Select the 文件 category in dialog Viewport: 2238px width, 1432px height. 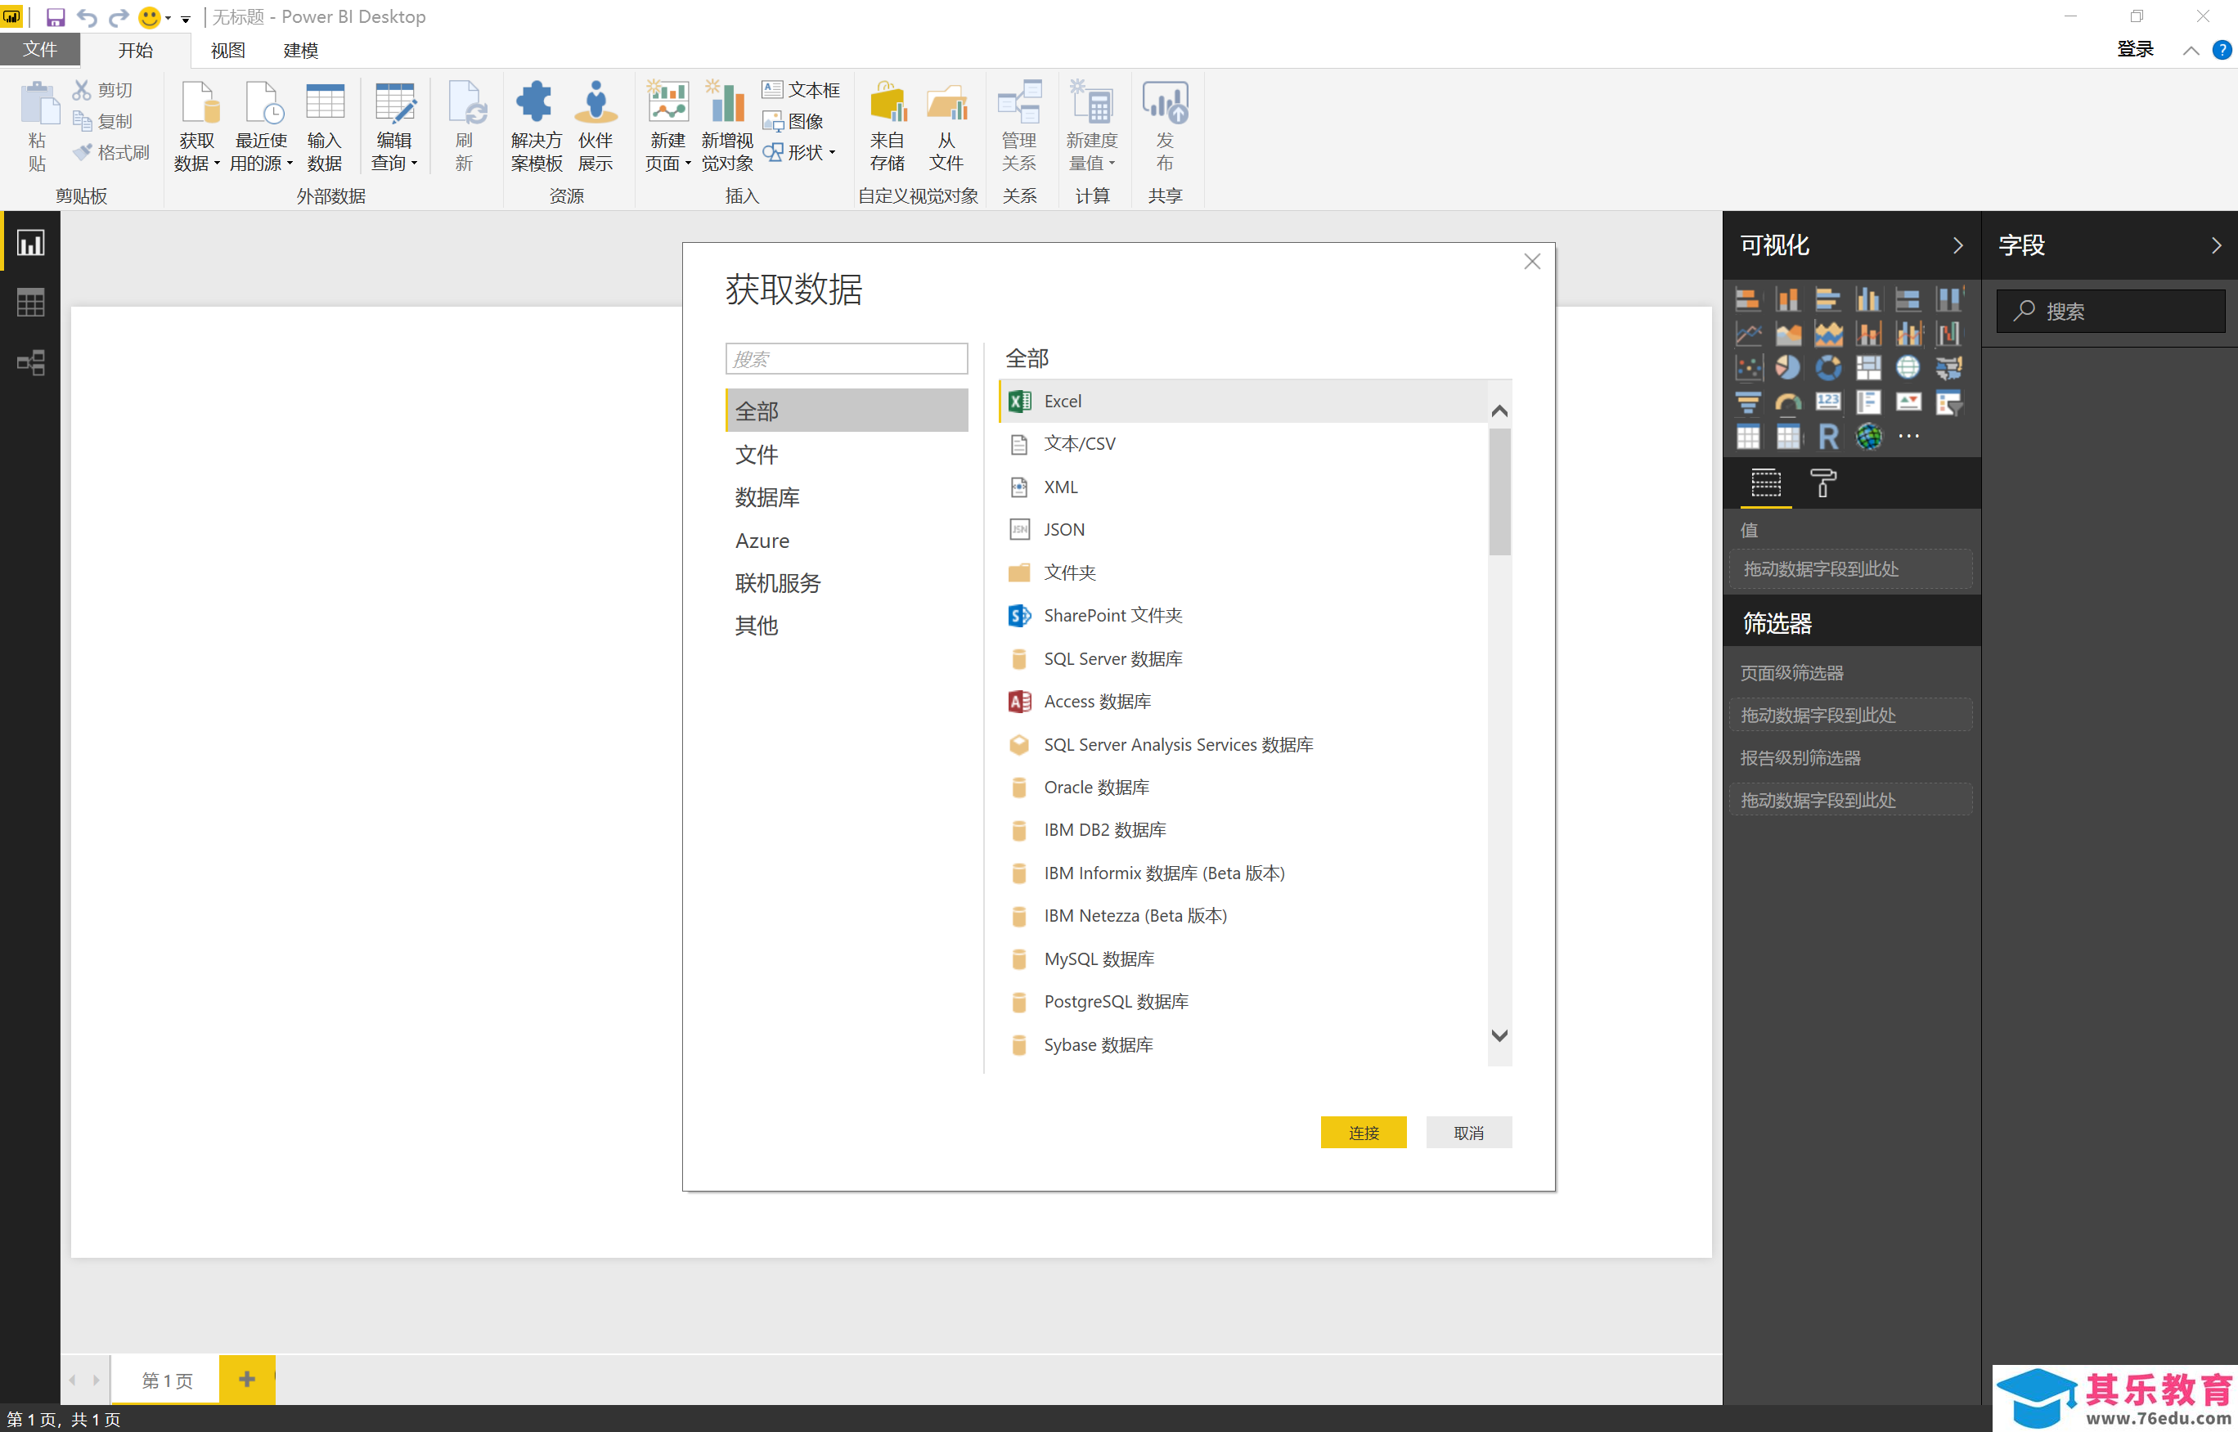tap(846, 455)
